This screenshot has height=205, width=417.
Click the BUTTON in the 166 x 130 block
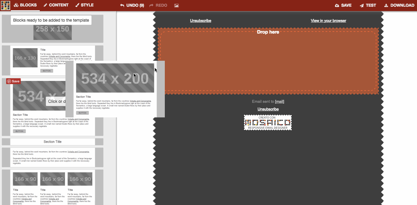[47, 71]
